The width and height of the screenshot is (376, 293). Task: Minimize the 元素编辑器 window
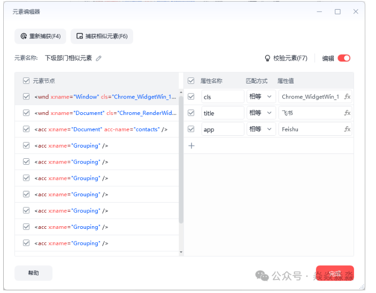(x=319, y=12)
